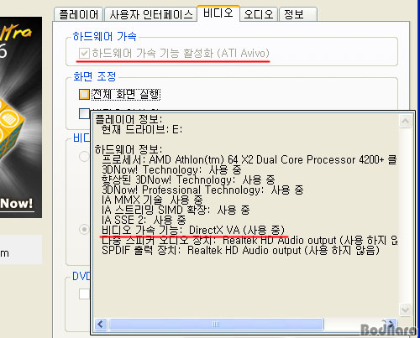Select the 비디오 tab
Screen dimensions: 420x338
pos(218,13)
